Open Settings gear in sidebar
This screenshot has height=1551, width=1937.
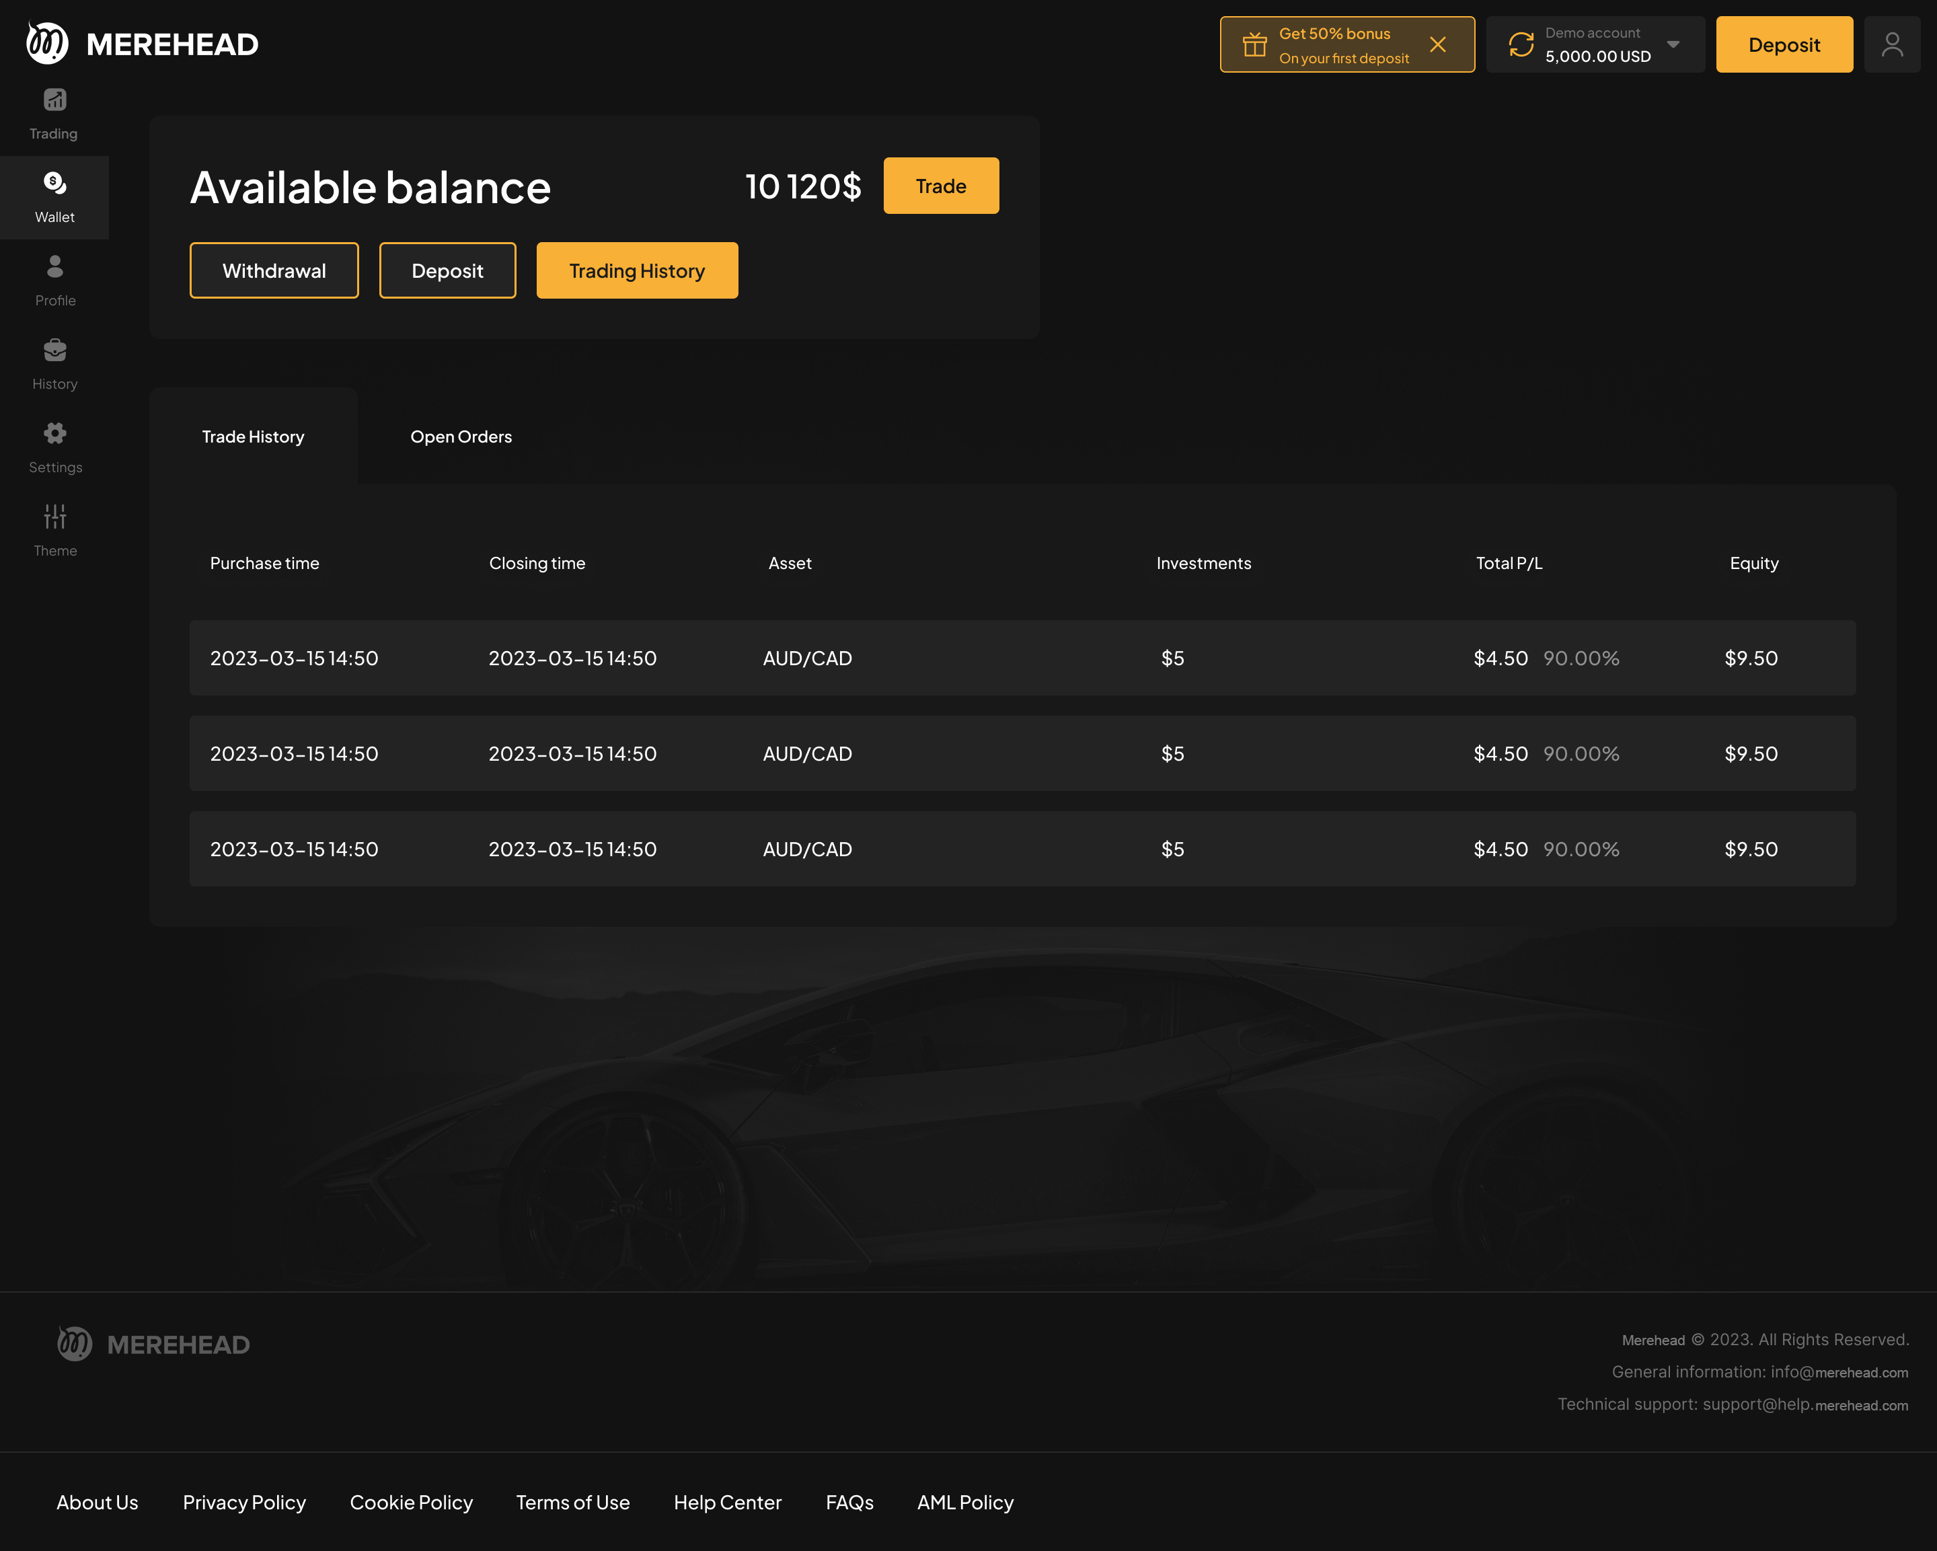point(54,434)
